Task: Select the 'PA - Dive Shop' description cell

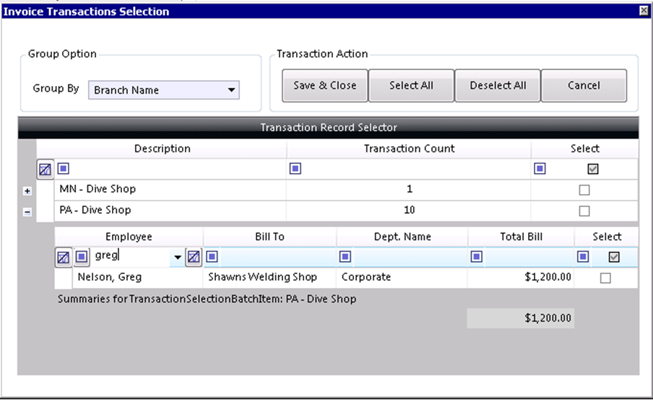Action: point(170,211)
